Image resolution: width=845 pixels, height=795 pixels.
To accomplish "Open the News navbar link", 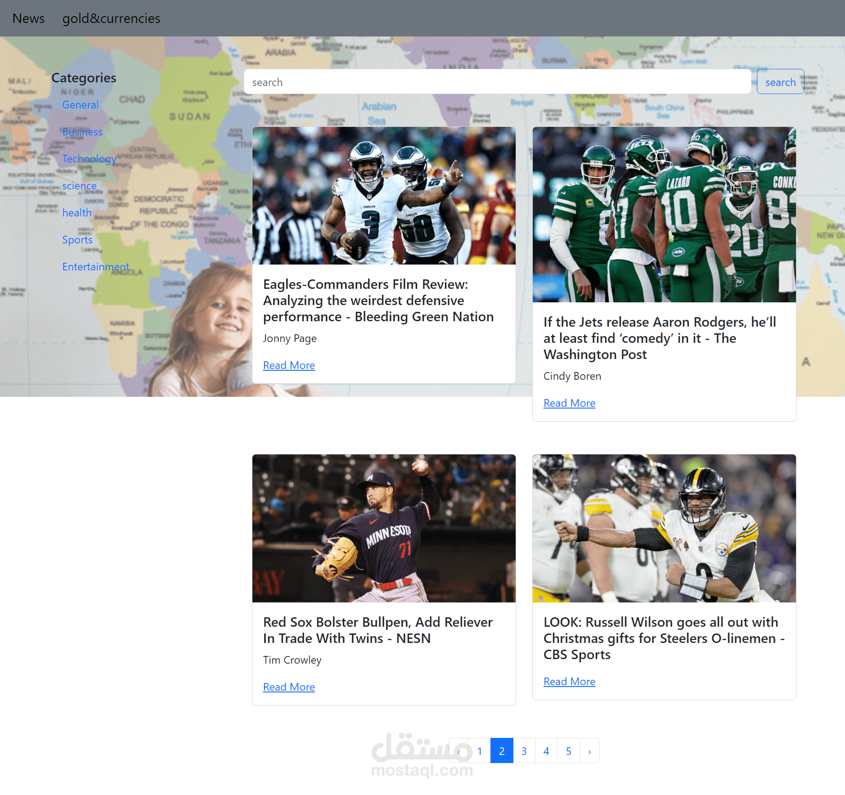I will (28, 18).
